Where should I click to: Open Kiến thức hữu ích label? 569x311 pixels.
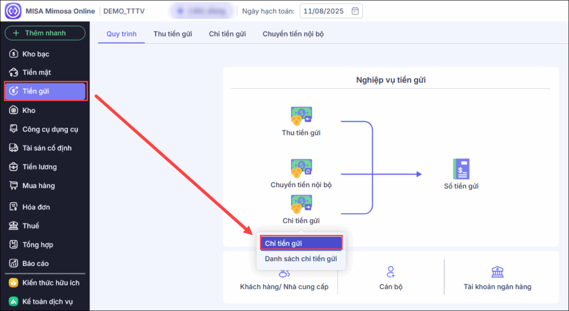51,283
